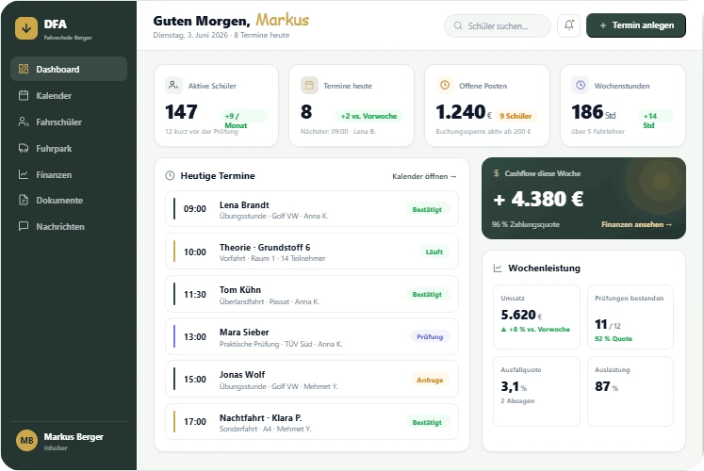Select the + 4.380 € cashflow amount
Screen dimensions: 704x471
click(538, 199)
